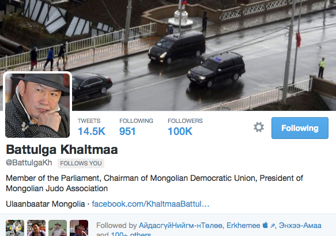Open the '100+ others' followers link
The width and height of the screenshot is (336, 236).
(x=131, y=234)
